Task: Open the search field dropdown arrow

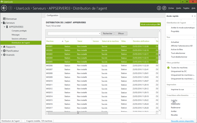Action: [100, 33]
